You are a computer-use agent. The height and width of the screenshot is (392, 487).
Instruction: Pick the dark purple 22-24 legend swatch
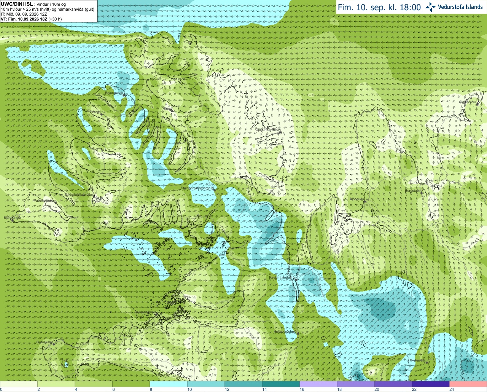click(431, 384)
